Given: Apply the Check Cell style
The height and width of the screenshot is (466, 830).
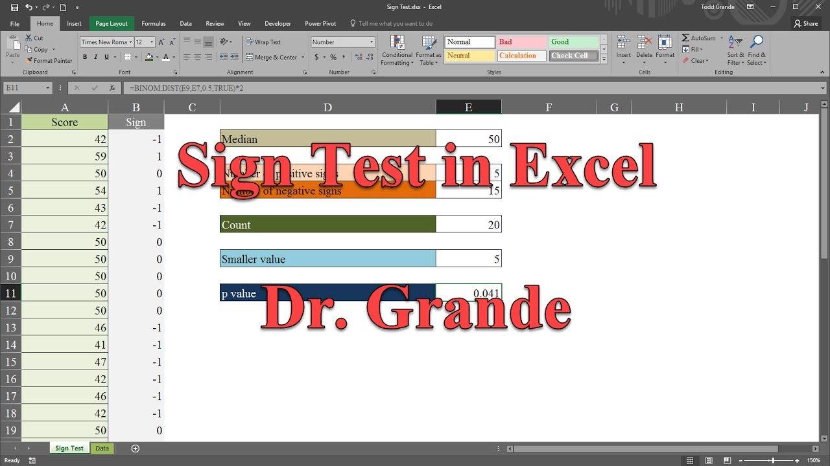Looking at the screenshot, I should point(574,56).
